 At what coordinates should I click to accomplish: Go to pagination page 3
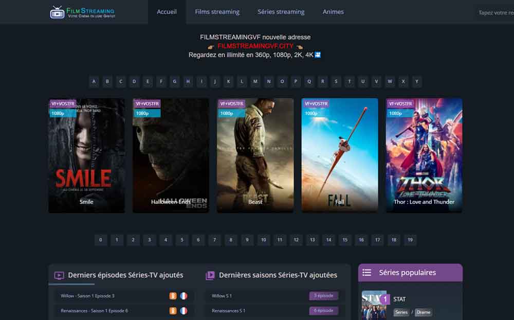point(149,240)
